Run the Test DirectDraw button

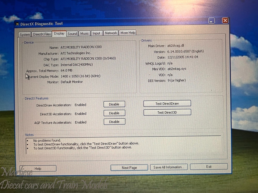coord(167,103)
